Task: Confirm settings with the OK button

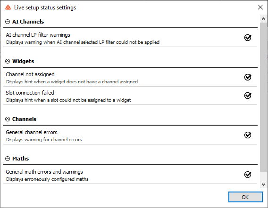Action: coord(245,197)
